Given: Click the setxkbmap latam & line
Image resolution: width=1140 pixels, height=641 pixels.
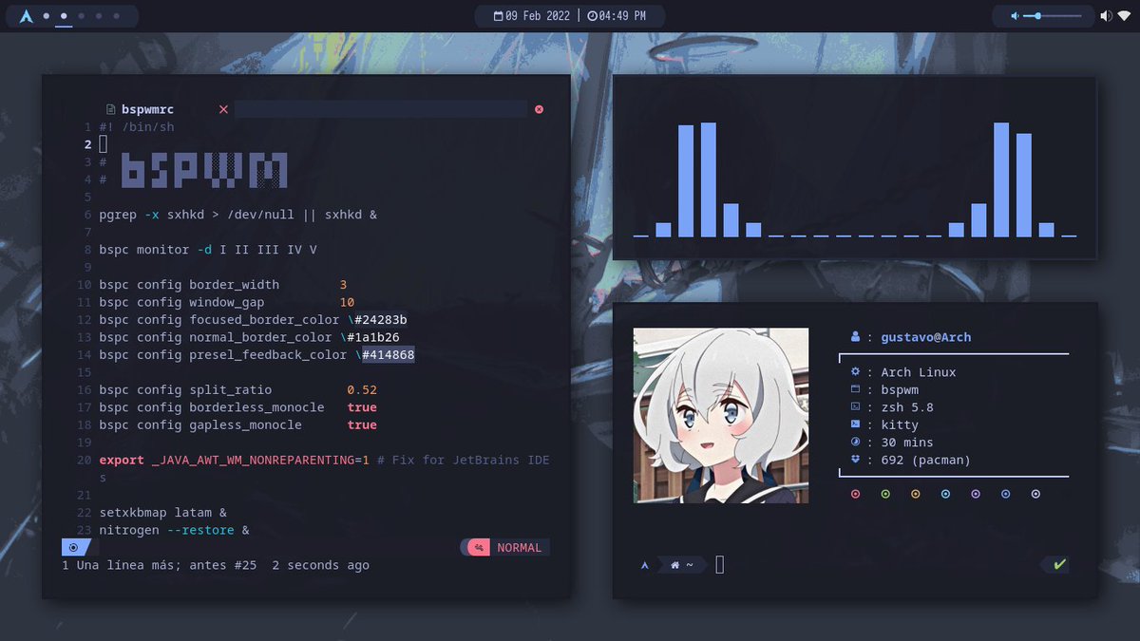Looking at the screenshot, I should click(x=162, y=512).
